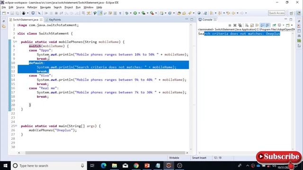Click the Debug bug icon in toolbar

[126, 13]
